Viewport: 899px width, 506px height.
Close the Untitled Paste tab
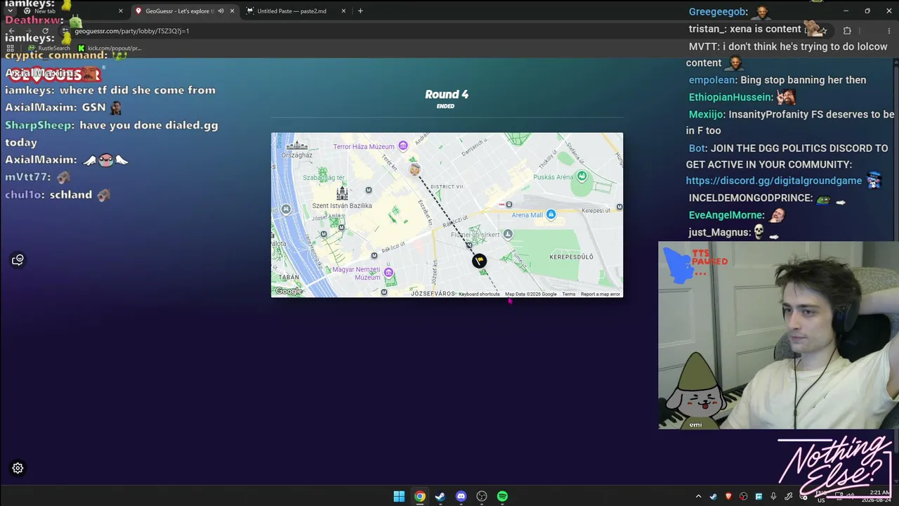(343, 11)
